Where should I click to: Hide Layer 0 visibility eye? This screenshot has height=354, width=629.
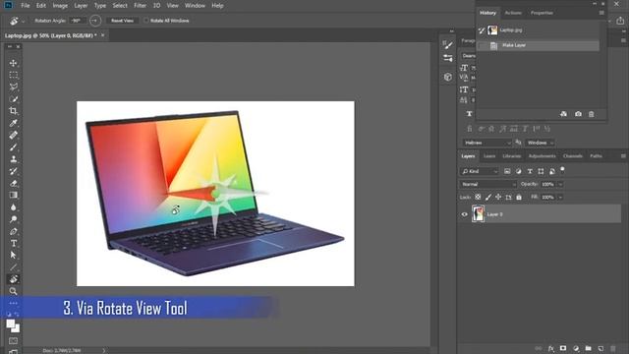tap(465, 214)
